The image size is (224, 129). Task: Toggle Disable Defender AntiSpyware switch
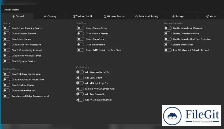tap(168, 28)
